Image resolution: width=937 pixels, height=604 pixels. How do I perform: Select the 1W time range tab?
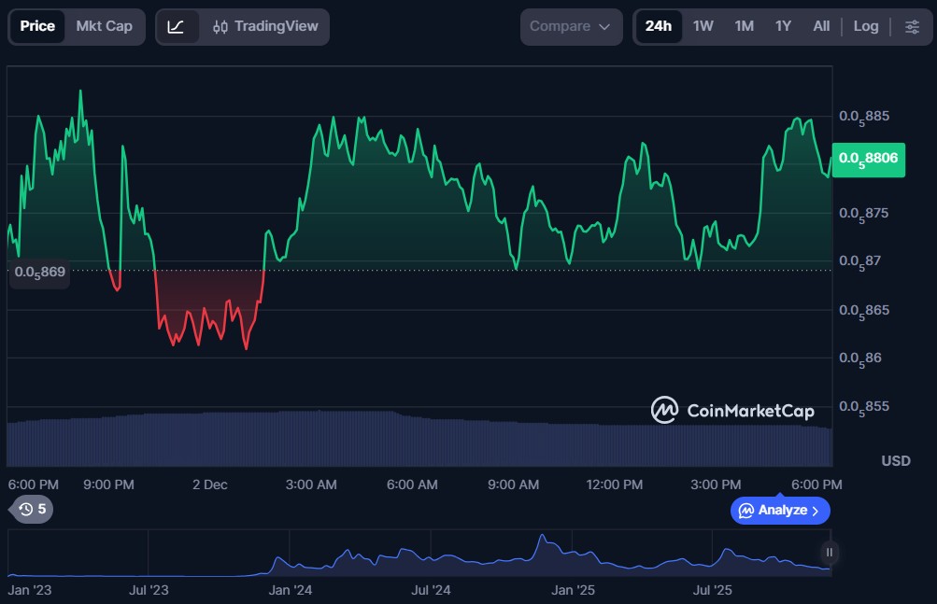pos(703,26)
